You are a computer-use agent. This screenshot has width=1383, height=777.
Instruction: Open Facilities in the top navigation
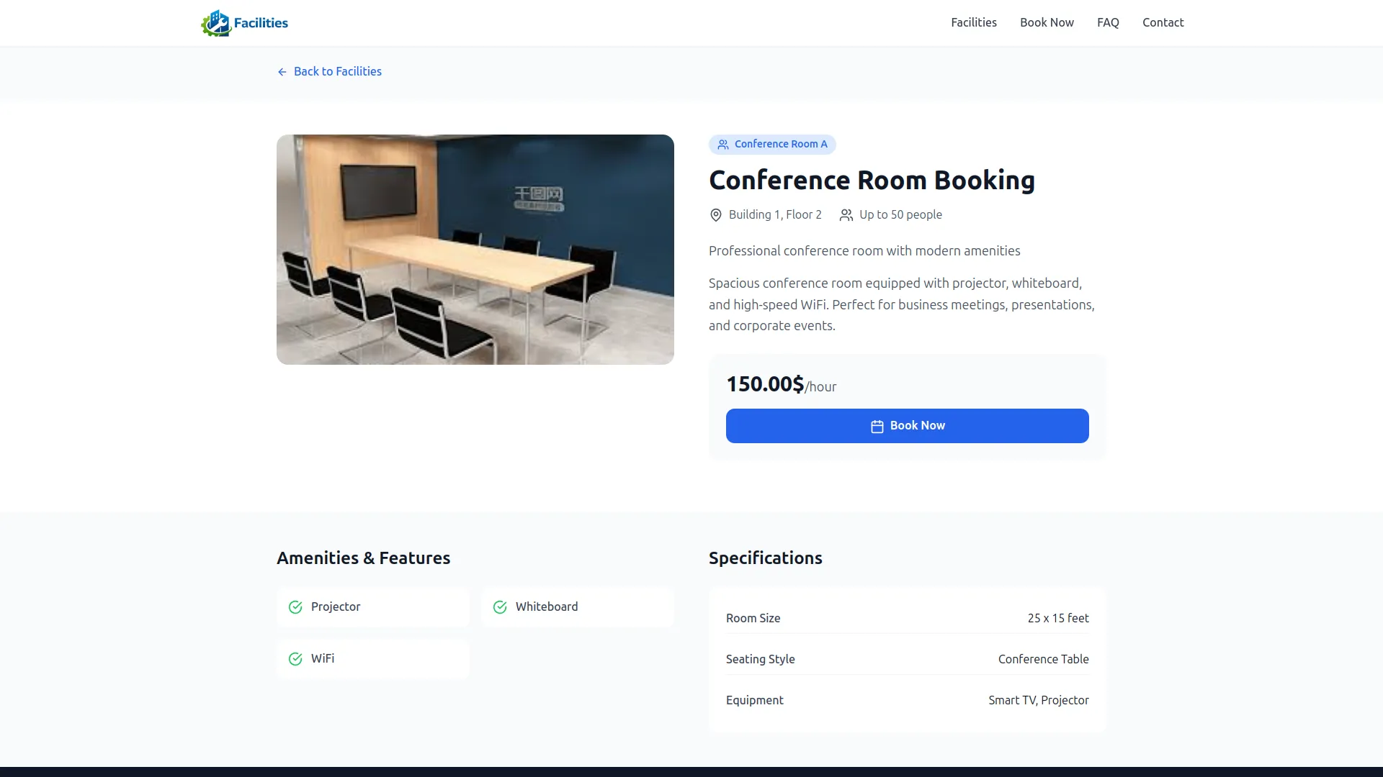pyautogui.click(x=973, y=22)
